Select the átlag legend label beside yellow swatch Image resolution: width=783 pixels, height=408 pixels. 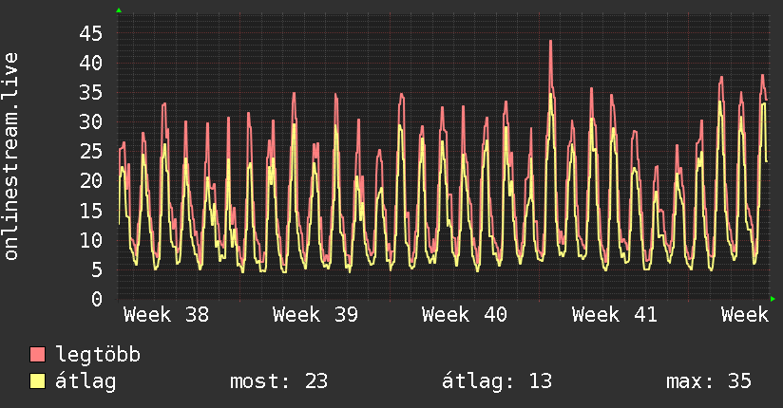86,381
